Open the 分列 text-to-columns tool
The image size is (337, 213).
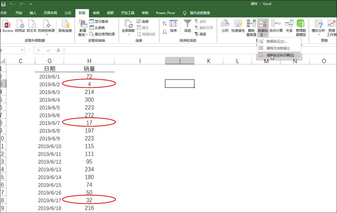(225, 26)
